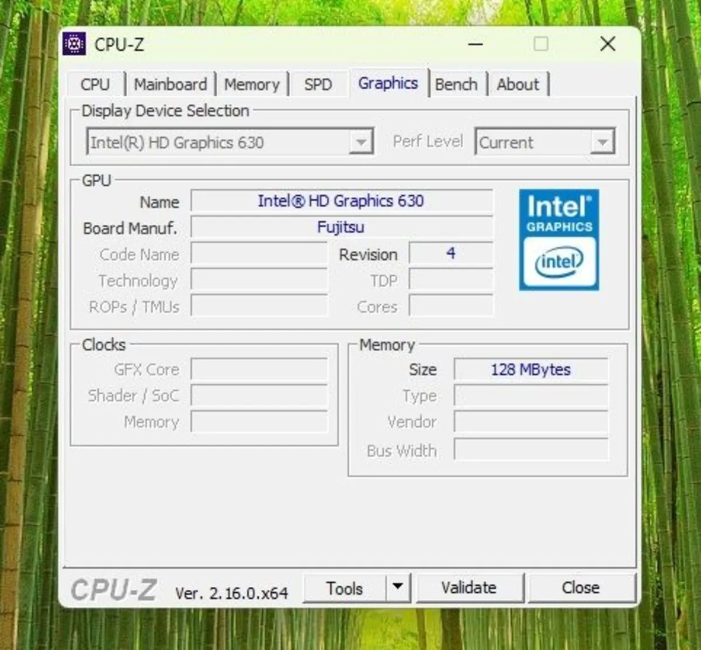Viewport: 701px width, 650px height.
Task: Click the Board Manuf. label
Action: tap(130, 228)
